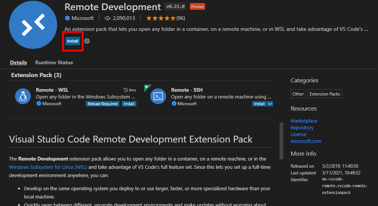The height and width of the screenshot is (206, 378).
Task: Click the vertical scrollbar of the details pane
Action: click(281, 141)
